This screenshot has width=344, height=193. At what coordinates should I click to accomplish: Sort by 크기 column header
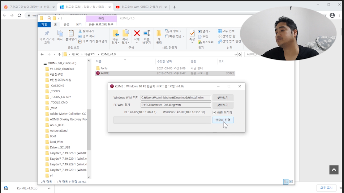pyautogui.click(x=221, y=61)
